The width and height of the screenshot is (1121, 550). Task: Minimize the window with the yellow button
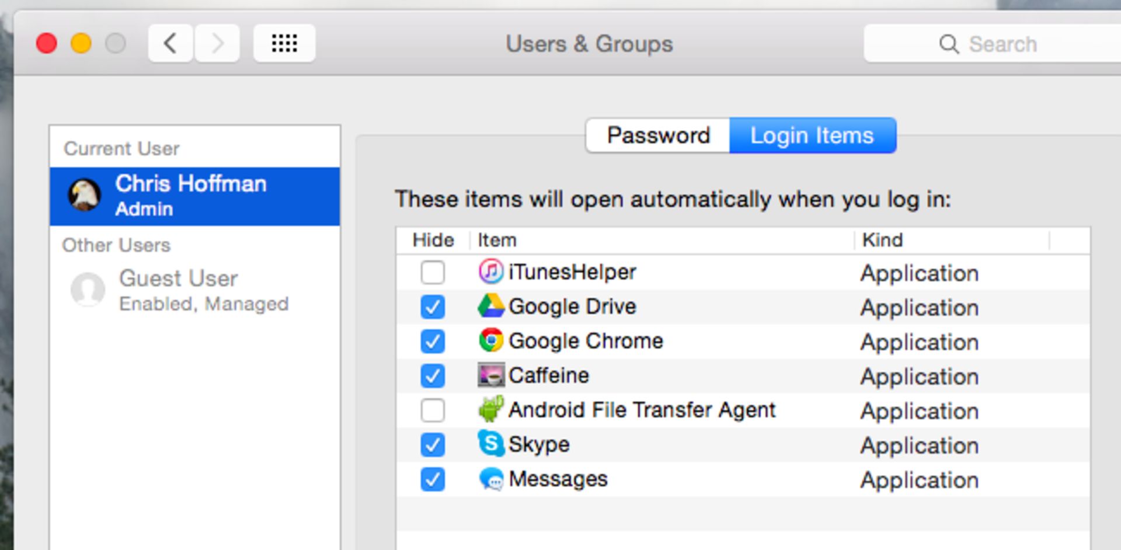pos(81,44)
